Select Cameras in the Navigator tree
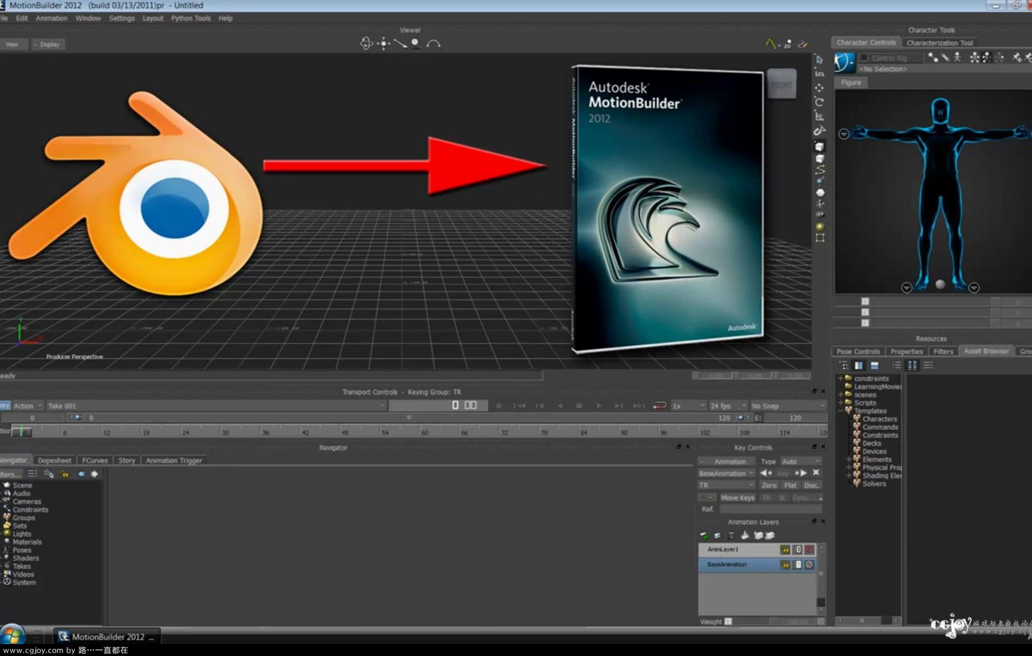 [x=27, y=502]
